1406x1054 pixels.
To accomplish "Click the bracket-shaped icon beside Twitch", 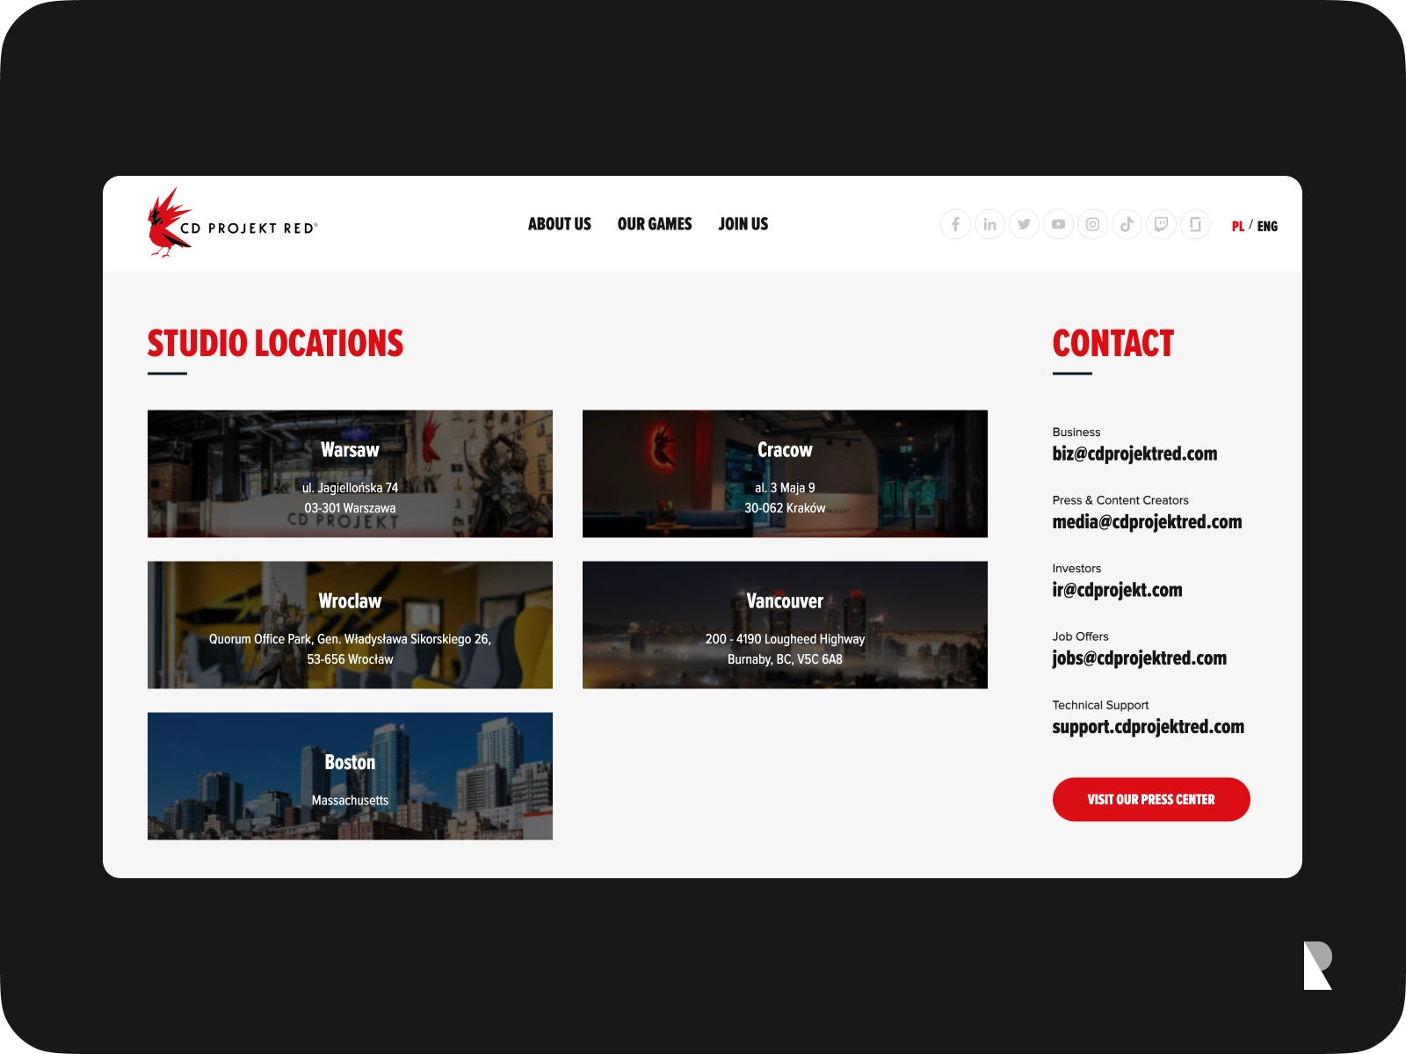I will [1195, 224].
